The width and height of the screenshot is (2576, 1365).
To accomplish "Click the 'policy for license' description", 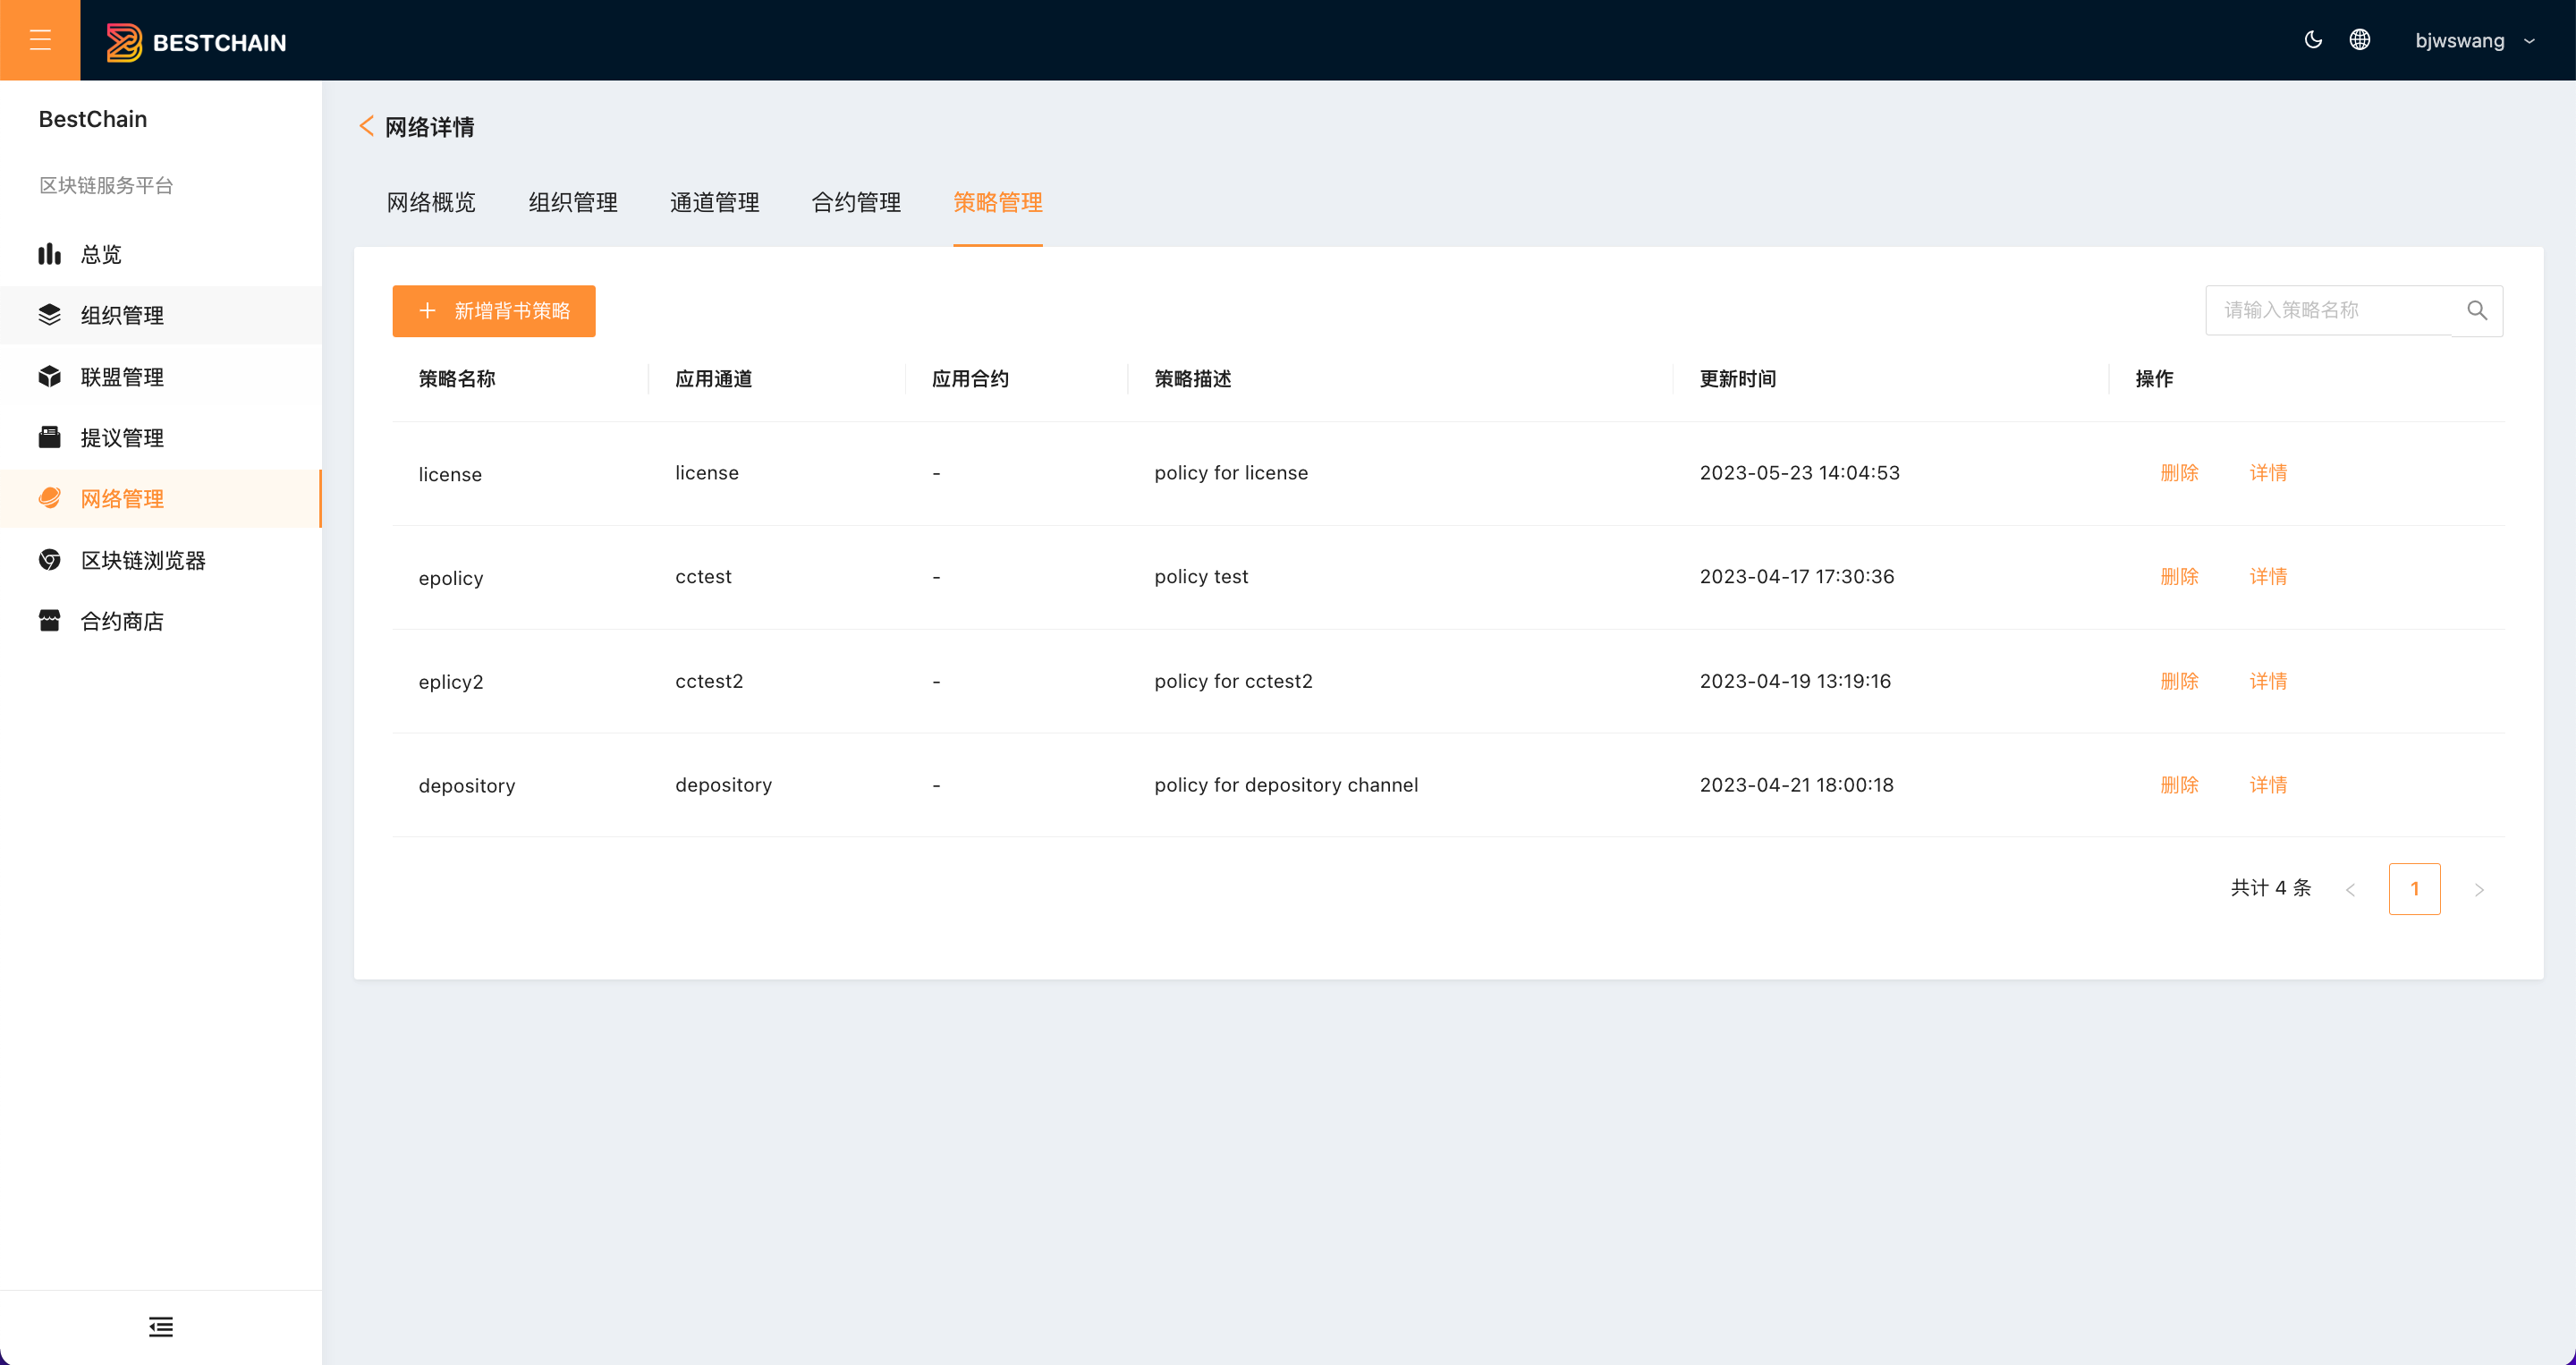I will [x=1231, y=473].
